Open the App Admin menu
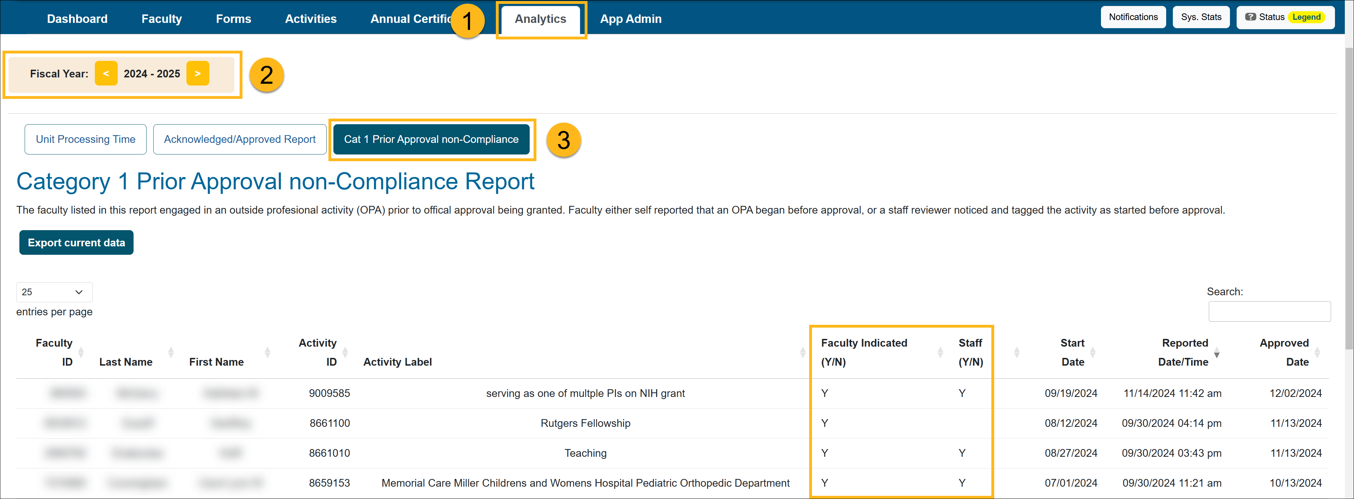Image resolution: width=1354 pixels, height=499 pixels. [x=631, y=19]
